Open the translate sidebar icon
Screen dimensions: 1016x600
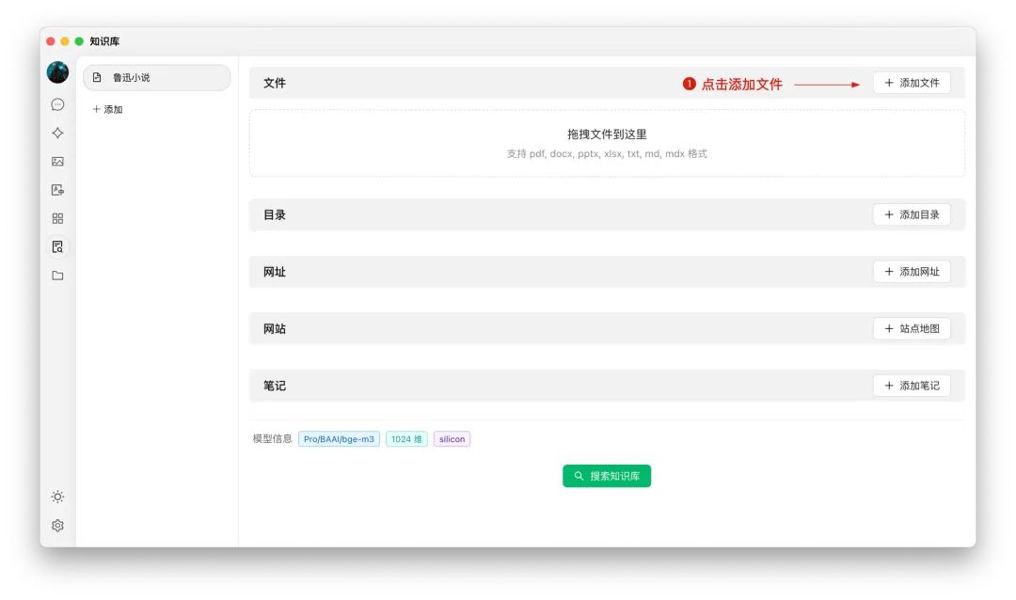(57, 190)
